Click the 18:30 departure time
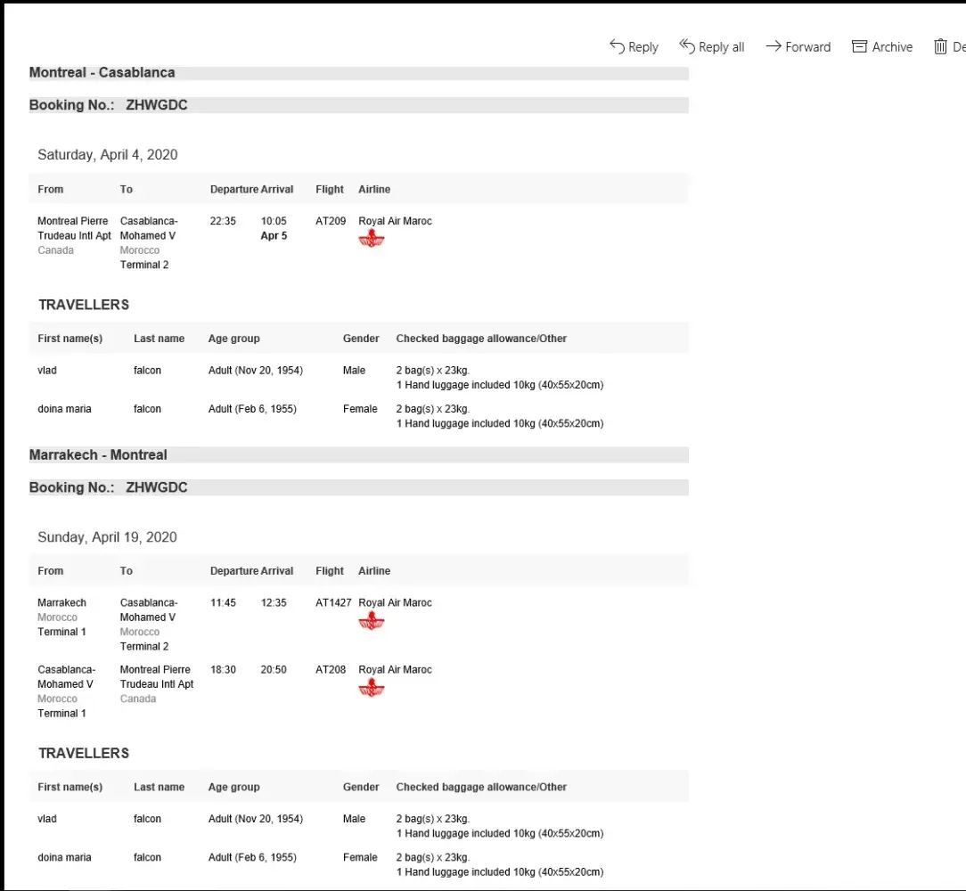The width and height of the screenshot is (966, 891). click(x=223, y=670)
